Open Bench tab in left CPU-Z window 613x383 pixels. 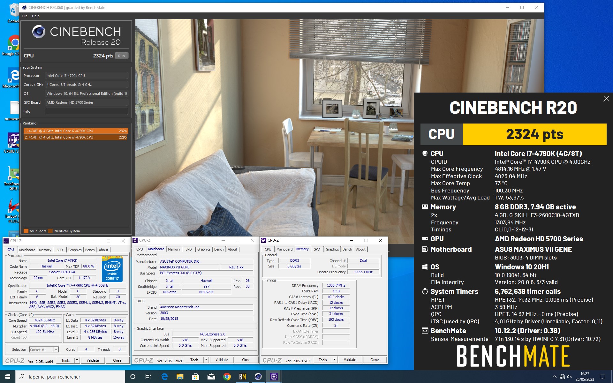(90, 250)
